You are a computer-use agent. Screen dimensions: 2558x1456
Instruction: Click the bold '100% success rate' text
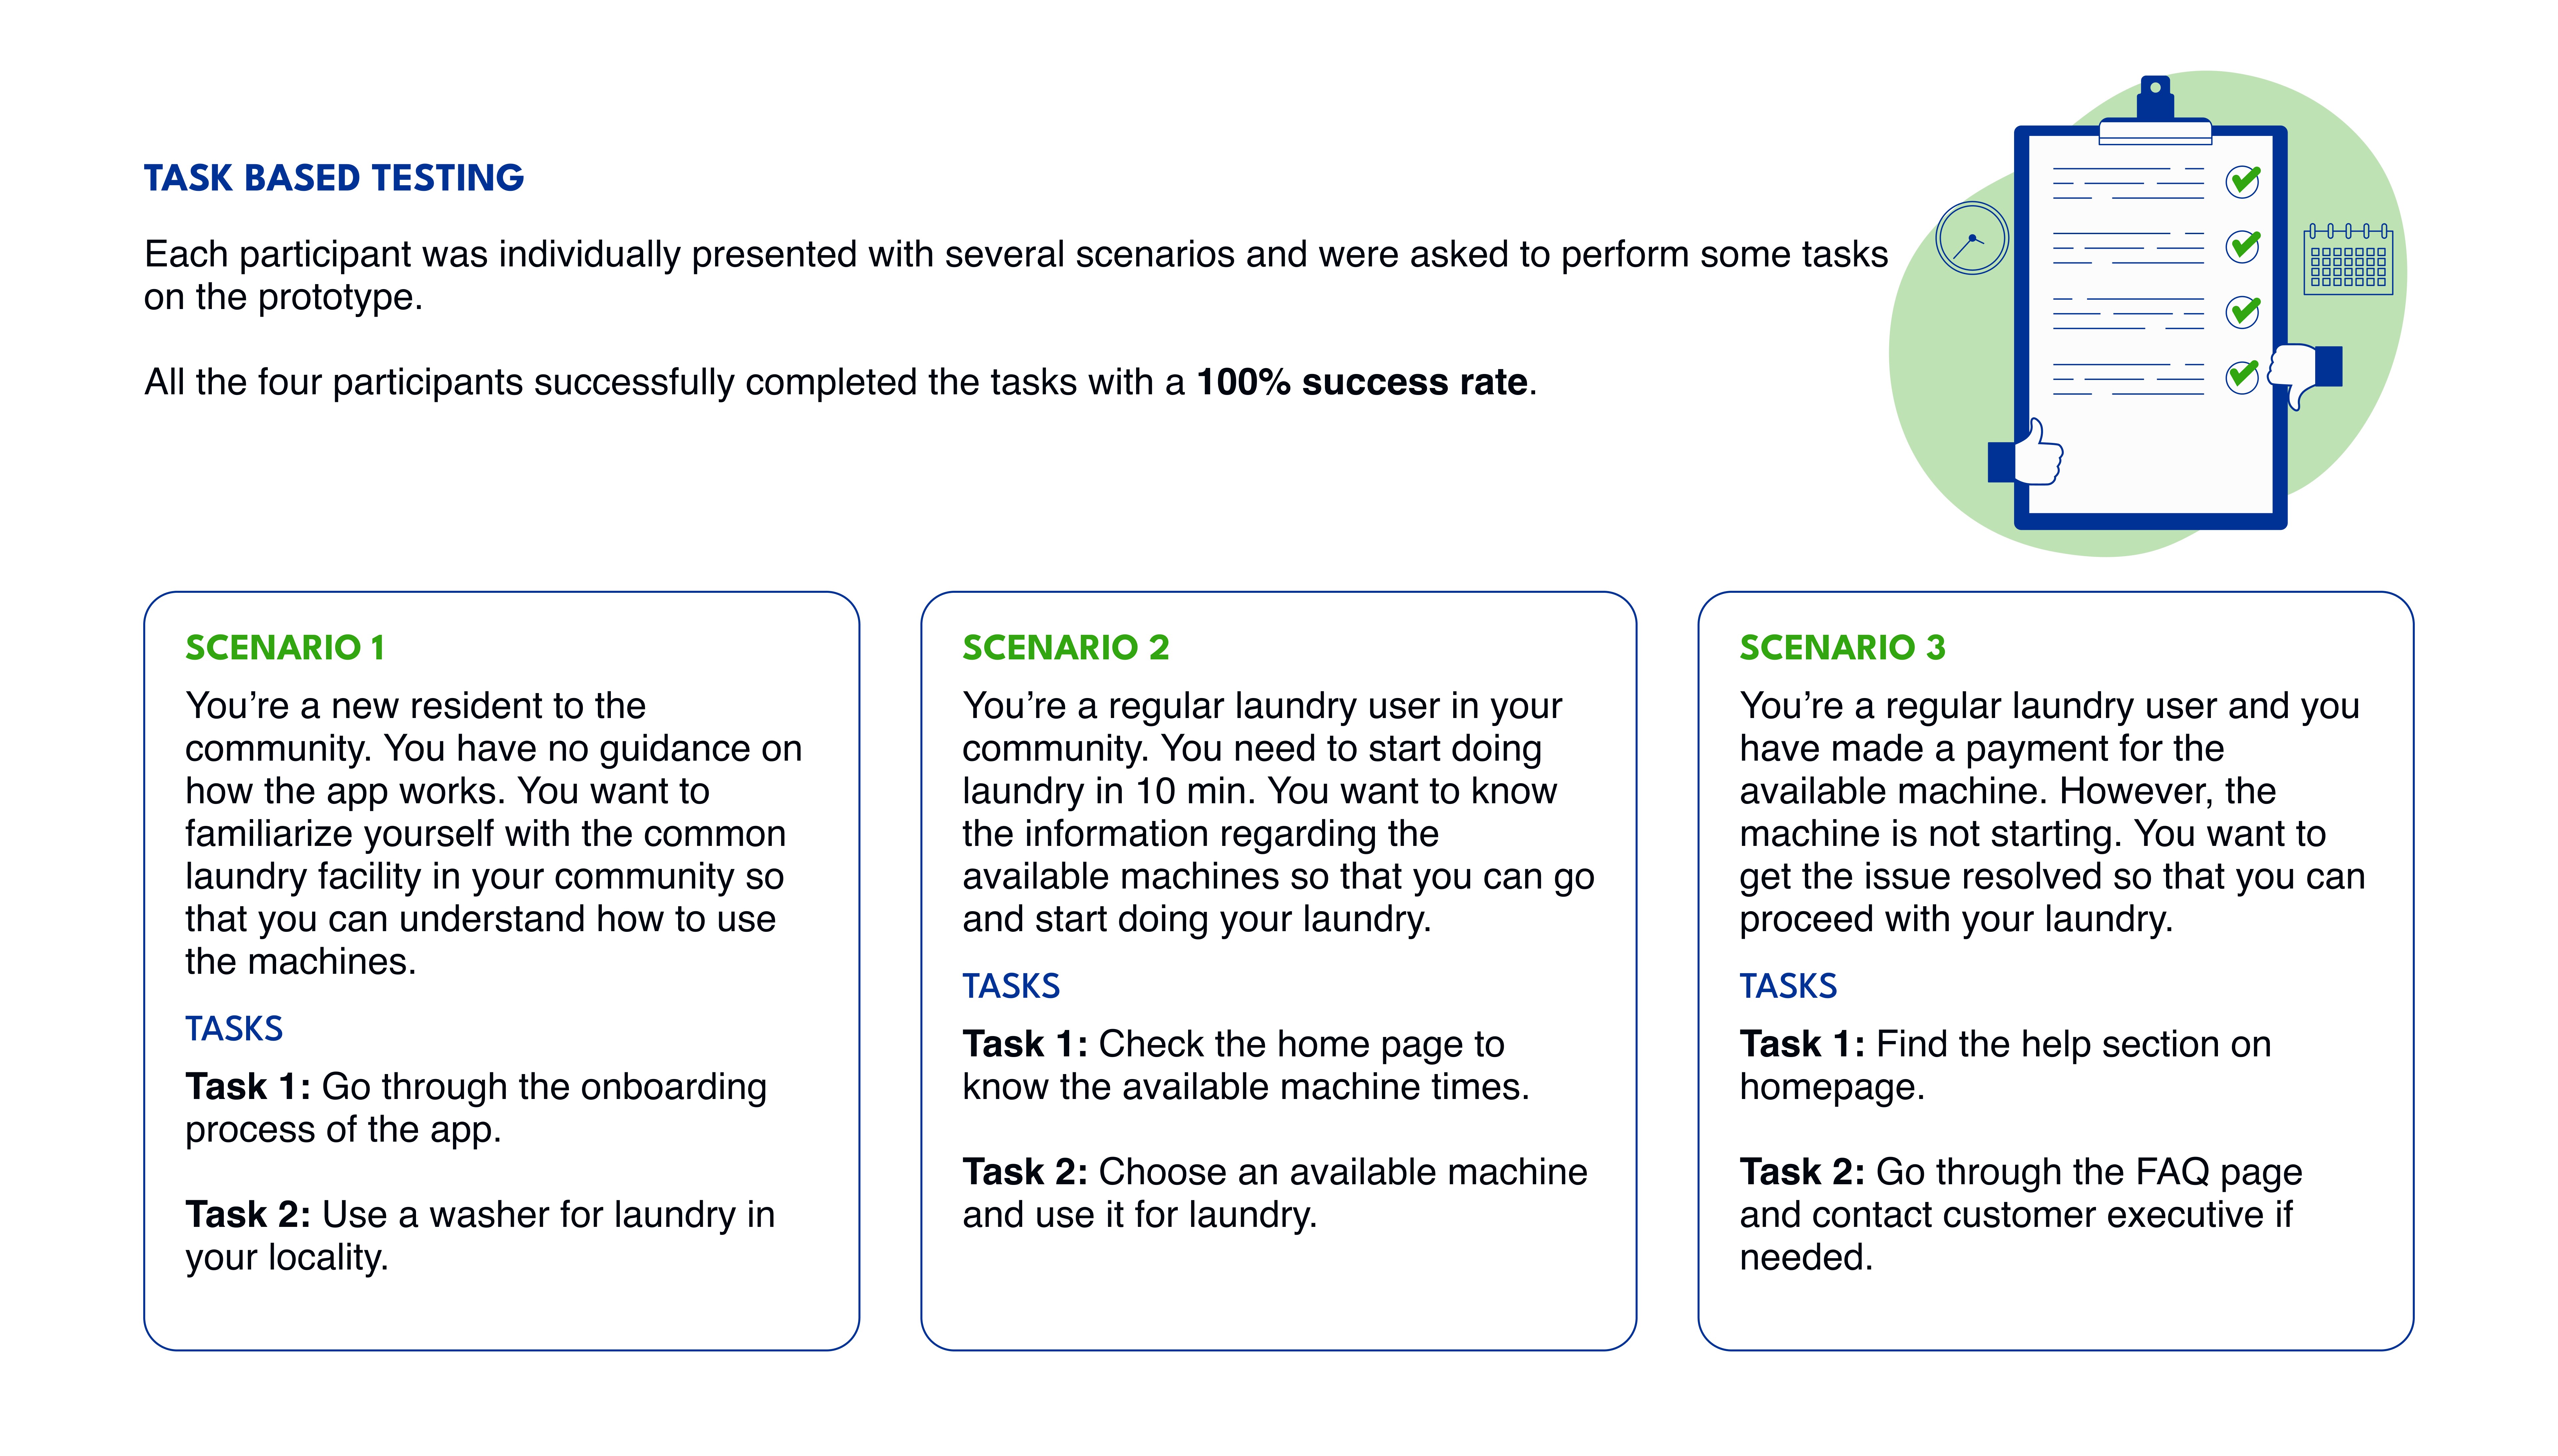pos(1362,382)
